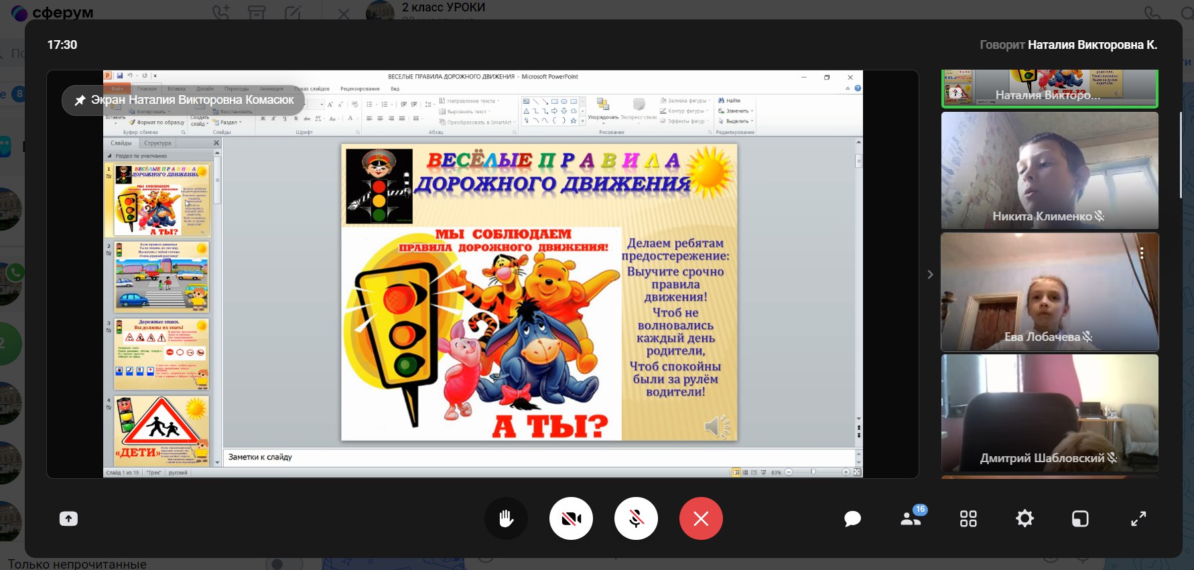Select slide 2 thumbnail
The height and width of the screenshot is (570, 1194).
[161, 277]
